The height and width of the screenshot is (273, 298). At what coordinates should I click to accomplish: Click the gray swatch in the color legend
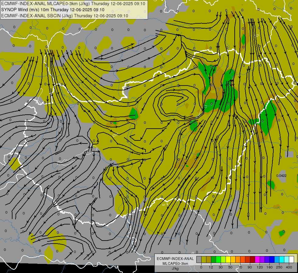(199, 259)
